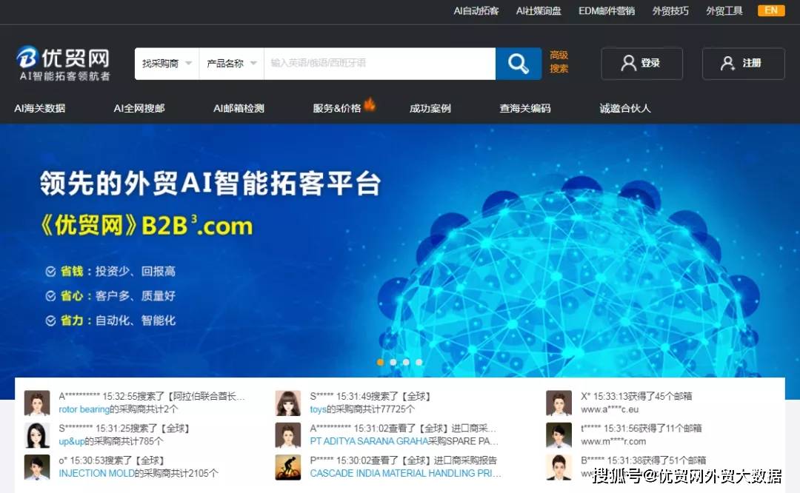800x493 pixels.
Task: Open the up&up buyers link
Action: pos(71,441)
